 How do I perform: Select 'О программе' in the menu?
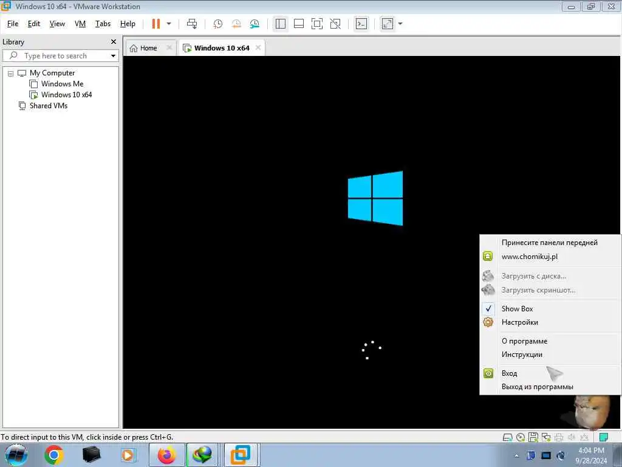550,341
